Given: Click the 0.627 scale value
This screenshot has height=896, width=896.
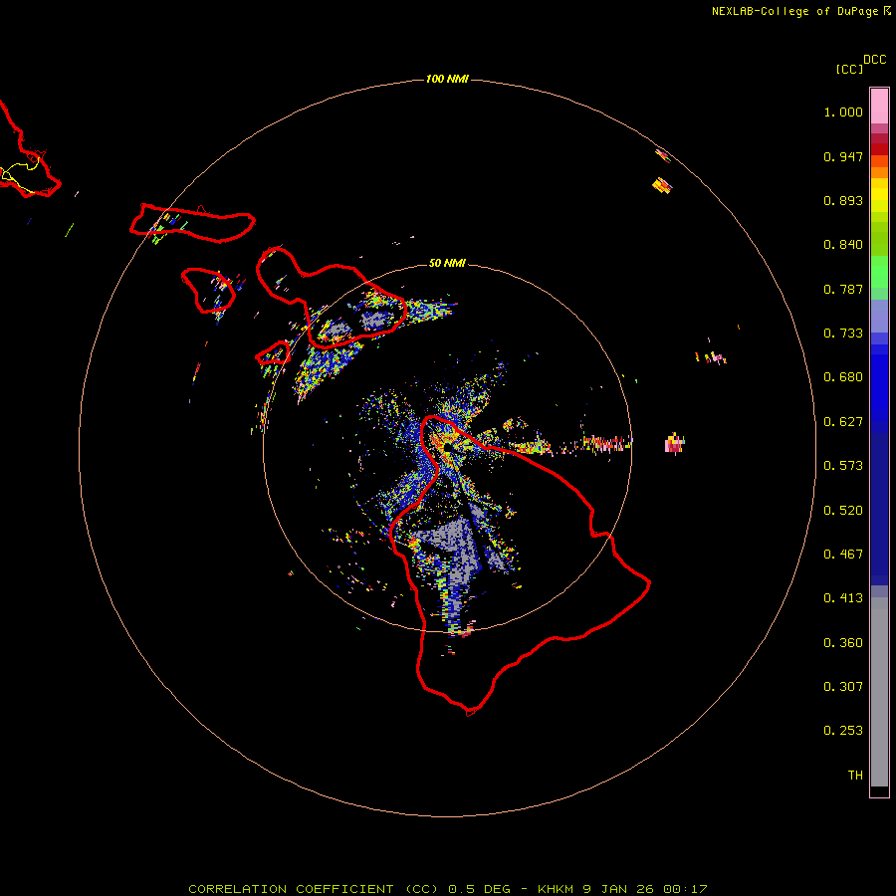Looking at the screenshot, I should click(x=843, y=422).
